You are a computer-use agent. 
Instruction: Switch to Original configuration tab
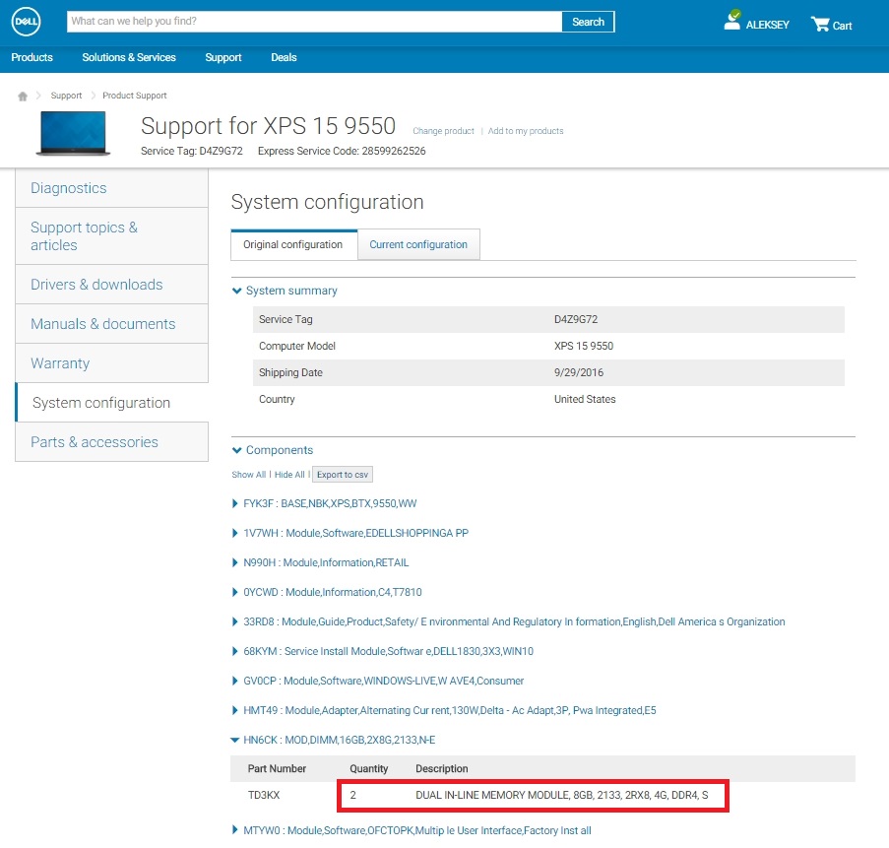click(x=293, y=244)
